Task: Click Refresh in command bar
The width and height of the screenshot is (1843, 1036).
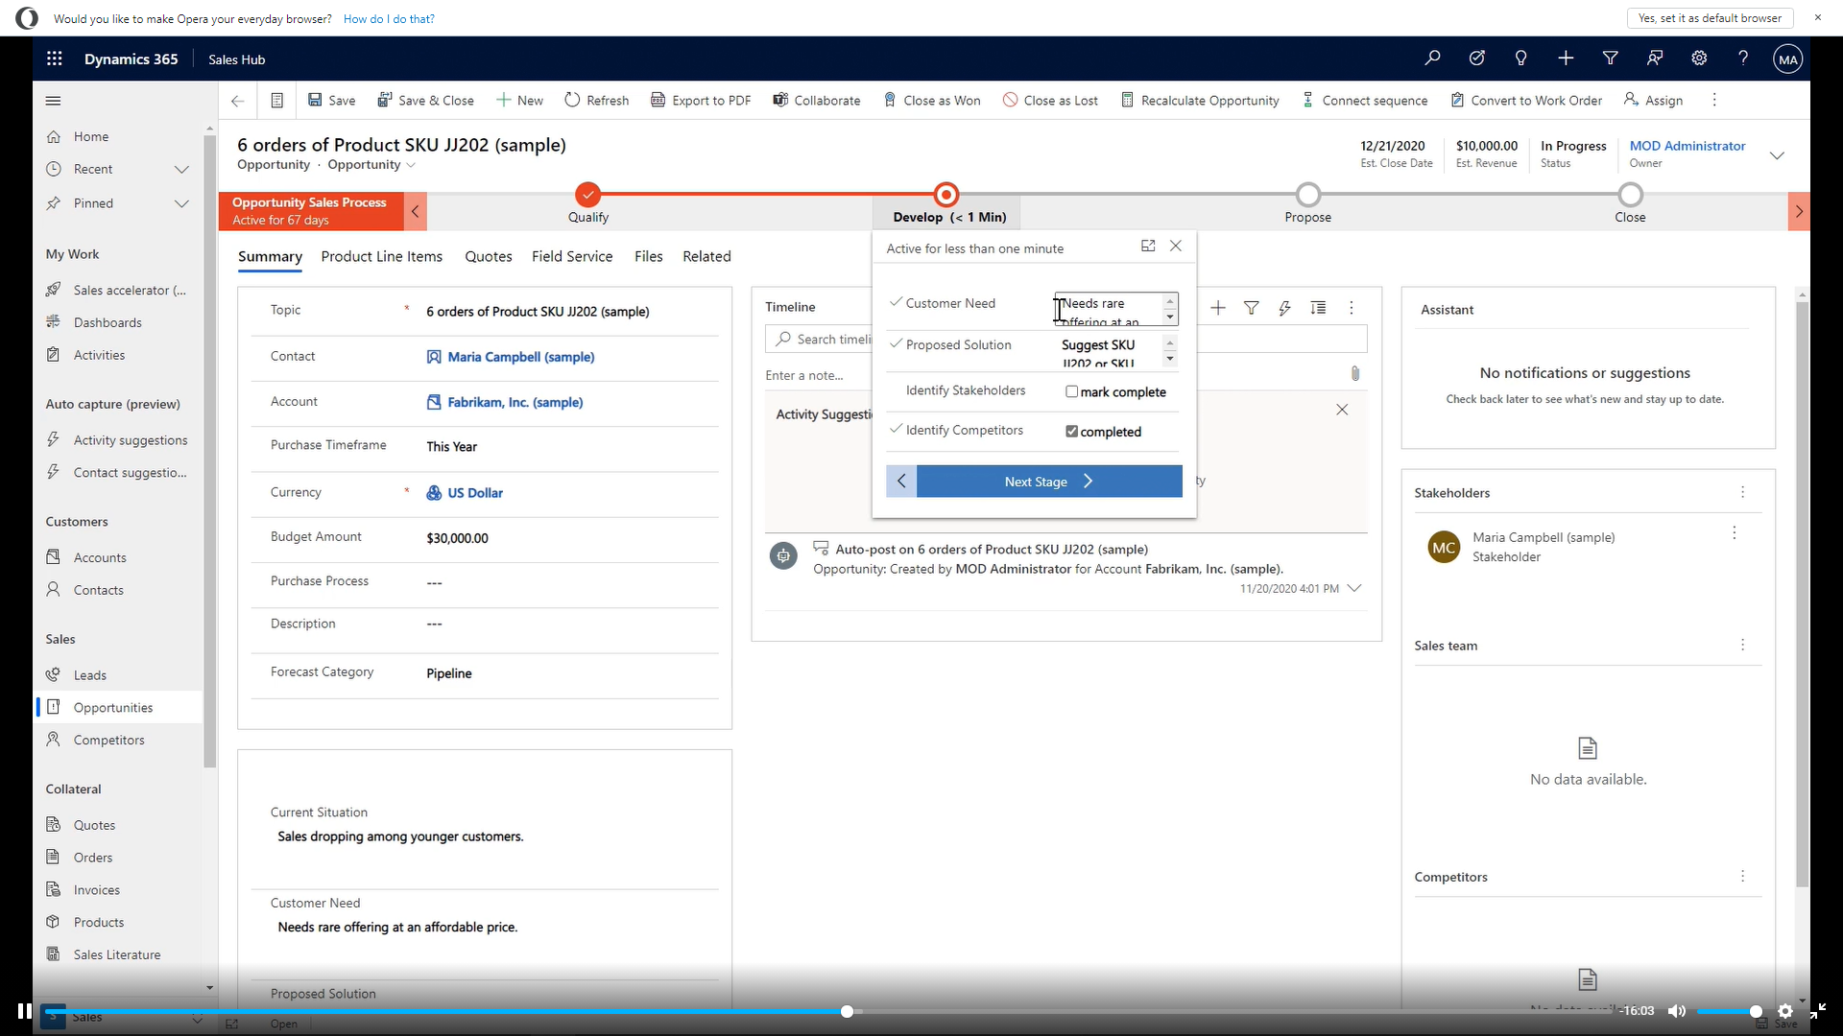Action: 596,101
